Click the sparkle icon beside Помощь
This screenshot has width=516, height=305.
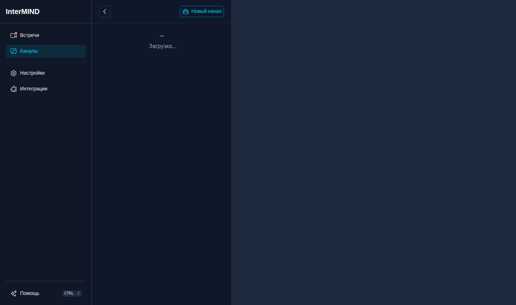[x=14, y=294]
